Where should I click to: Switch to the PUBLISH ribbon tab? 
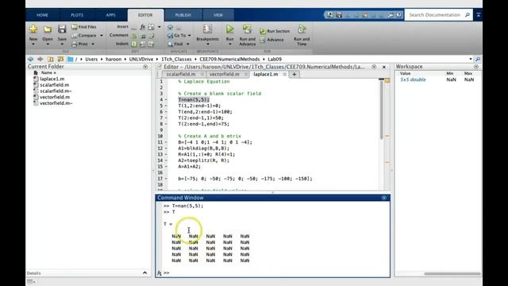coord(183,15)
